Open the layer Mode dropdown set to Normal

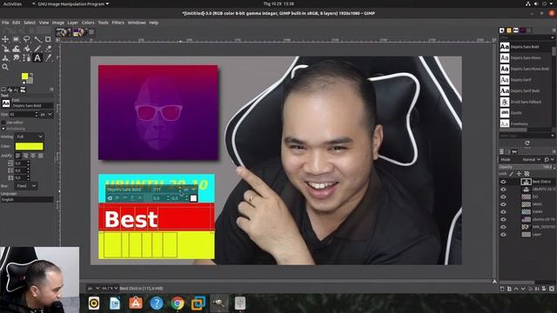click(531, 160)
